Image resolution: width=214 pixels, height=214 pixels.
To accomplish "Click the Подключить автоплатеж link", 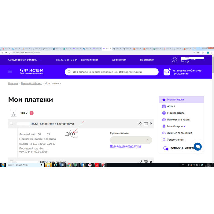I will pyautogui.click(x=125, y=146).
